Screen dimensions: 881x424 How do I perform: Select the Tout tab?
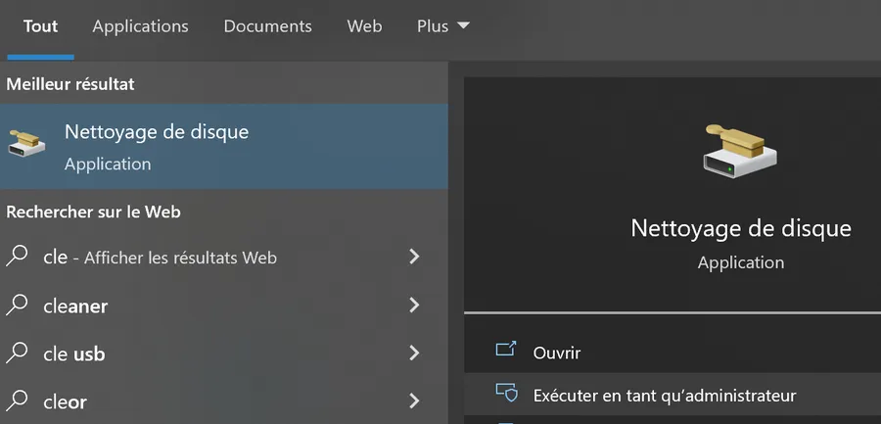pos(40,26)
